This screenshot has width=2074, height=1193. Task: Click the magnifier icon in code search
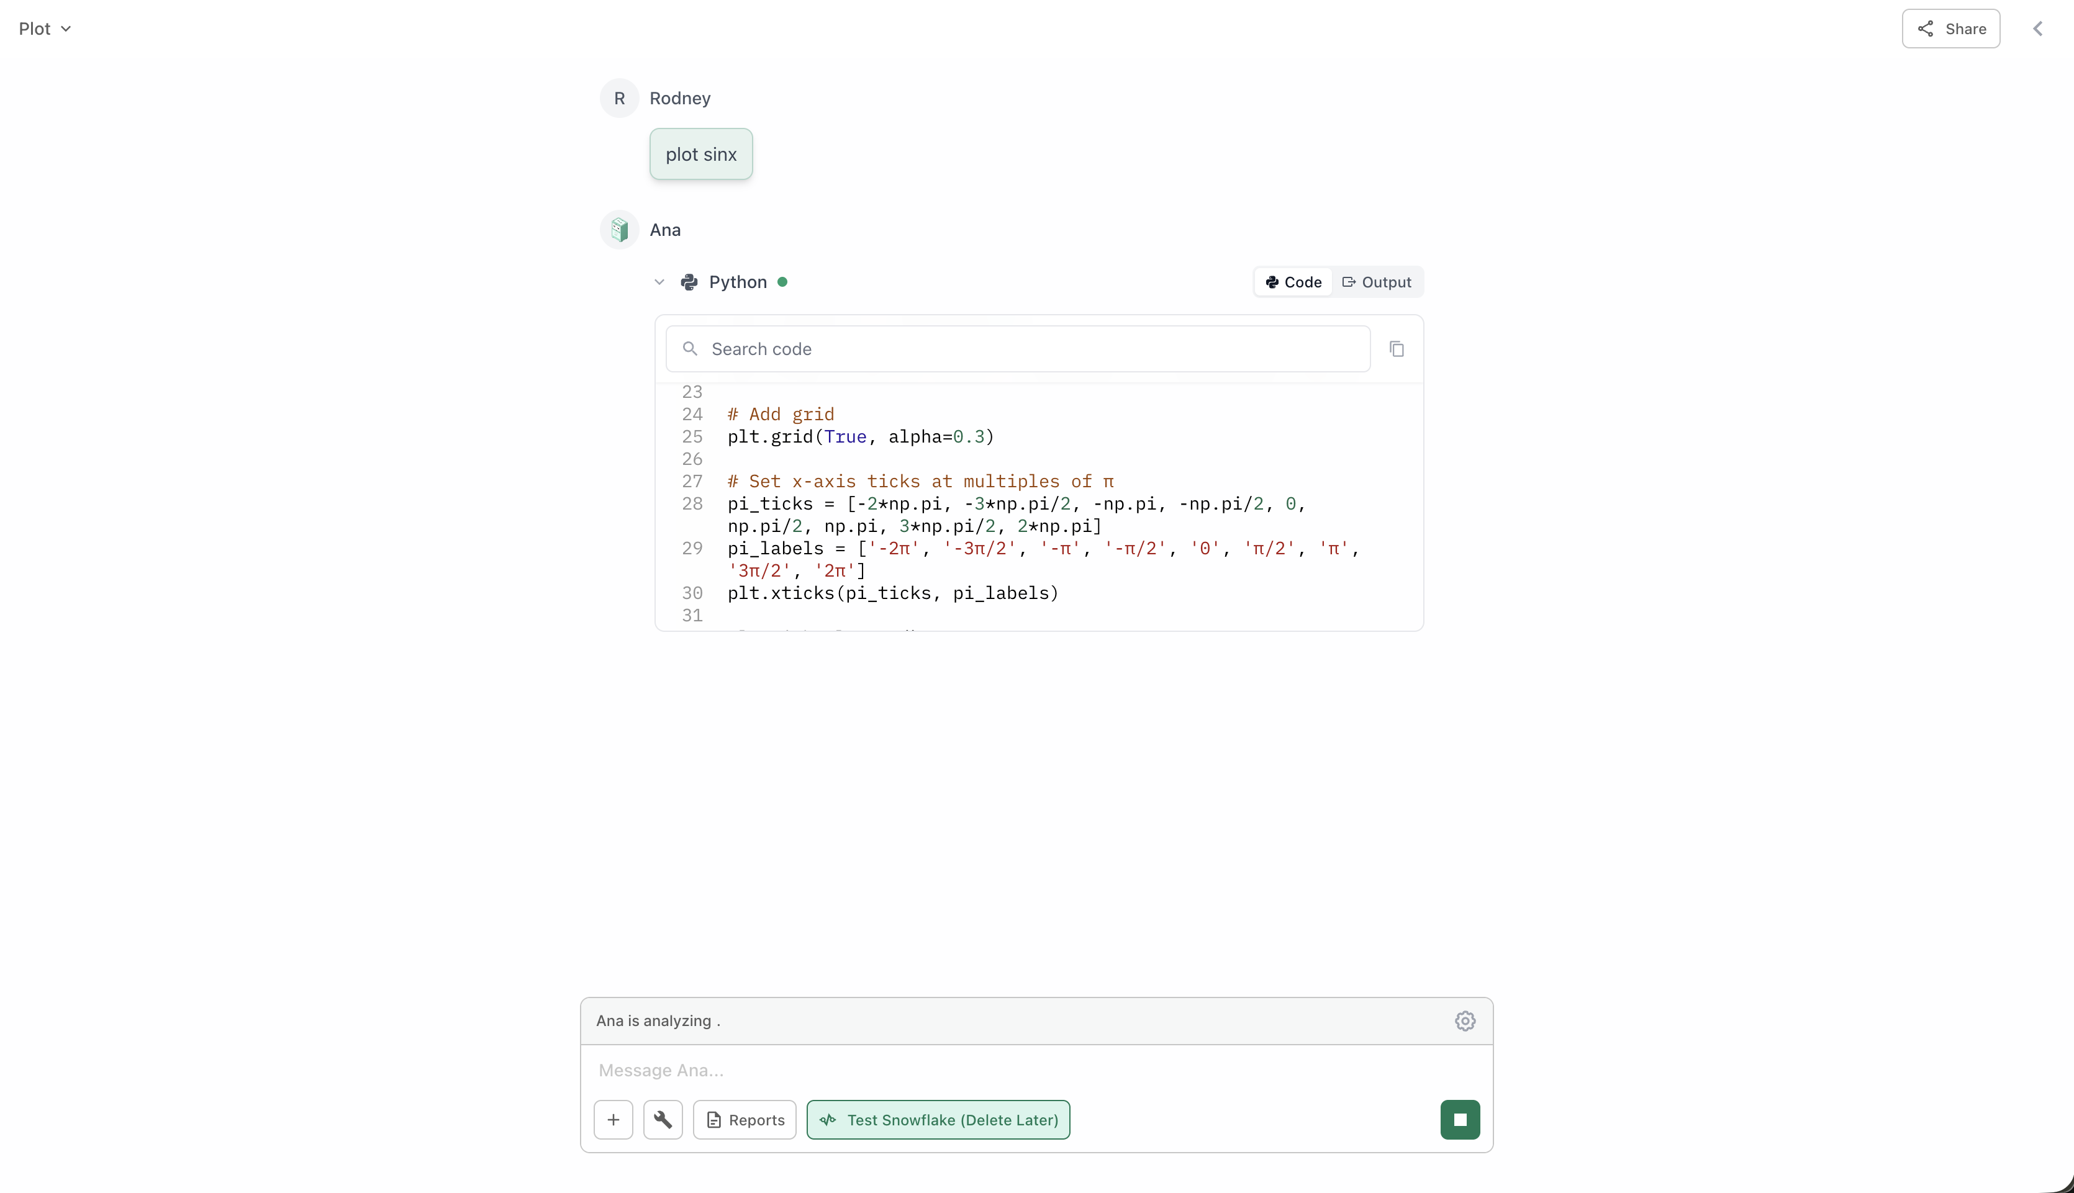pyautogui.click(x=690, y=348)
